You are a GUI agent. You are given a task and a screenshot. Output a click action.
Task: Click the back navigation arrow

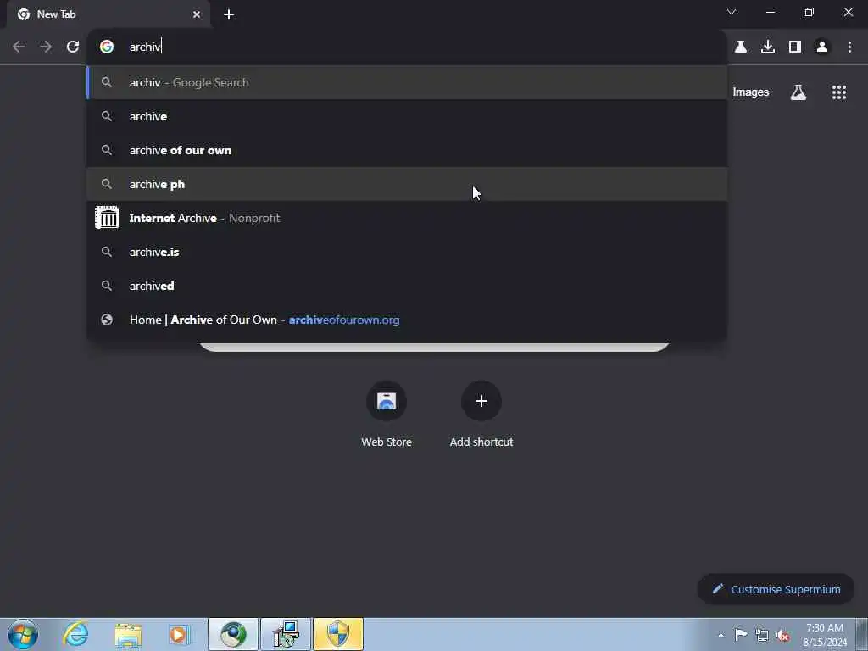tap(19, 47)
